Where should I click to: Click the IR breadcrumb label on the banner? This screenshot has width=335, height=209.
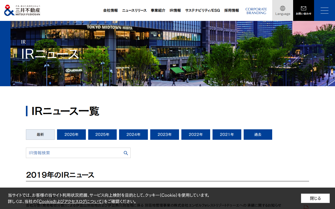click(x=23, y=42)
